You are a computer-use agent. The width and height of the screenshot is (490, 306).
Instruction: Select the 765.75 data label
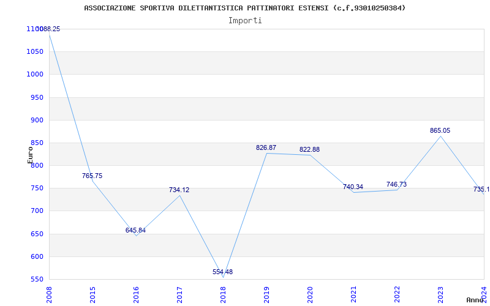[x=92, y=176]
